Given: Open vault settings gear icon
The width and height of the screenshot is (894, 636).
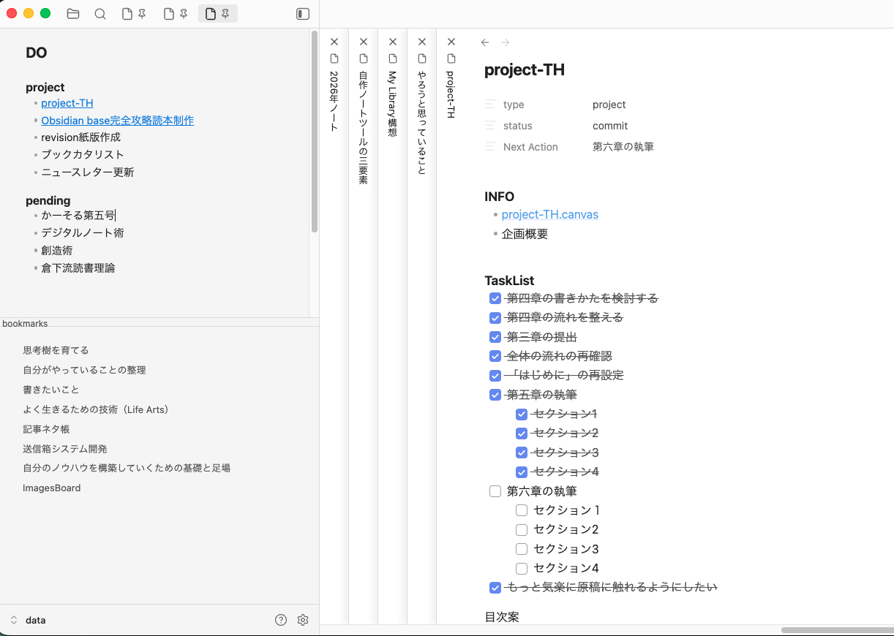Looking at the screenshot, I should (x=303, y=620).
